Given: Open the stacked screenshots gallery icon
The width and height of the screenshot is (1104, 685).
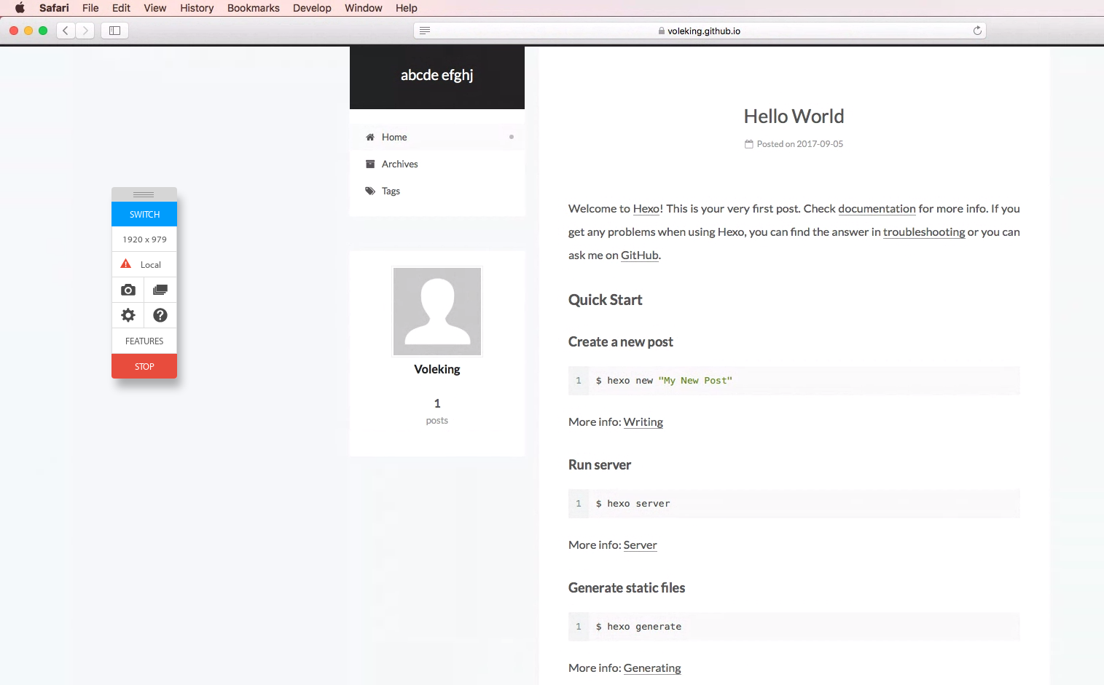Looking at the screenshot, I should [x=160, y=290].
